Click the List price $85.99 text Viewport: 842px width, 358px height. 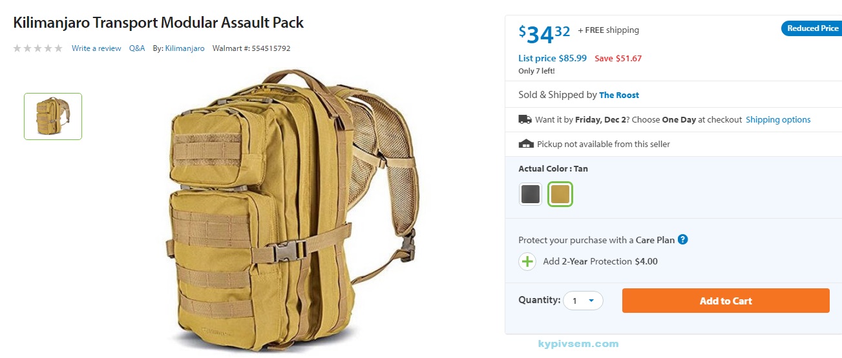553,58
